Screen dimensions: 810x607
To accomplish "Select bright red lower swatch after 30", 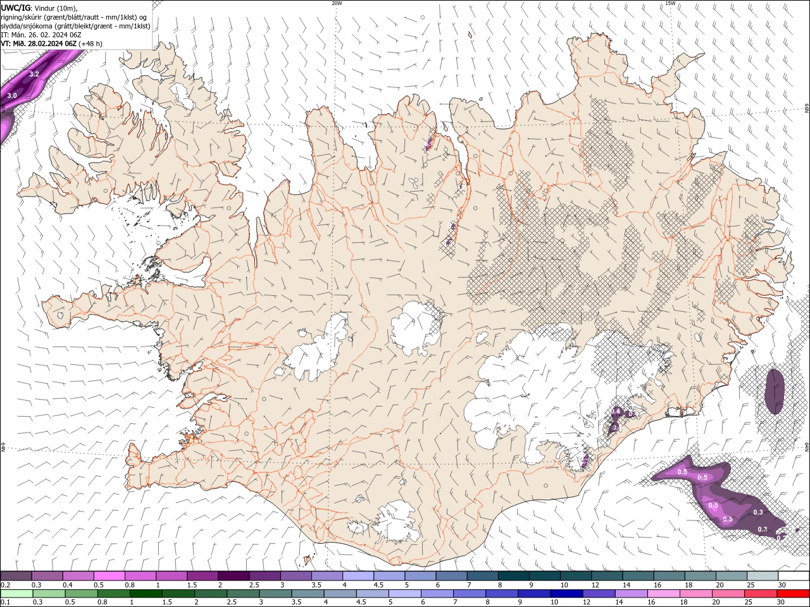I will [x=794, y=594].
